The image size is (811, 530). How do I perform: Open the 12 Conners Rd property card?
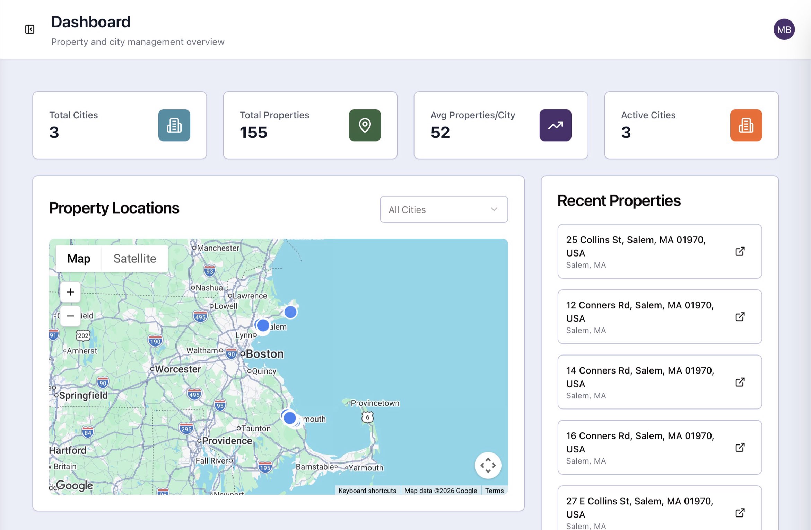pyautogui.click(x=660, y=317)
